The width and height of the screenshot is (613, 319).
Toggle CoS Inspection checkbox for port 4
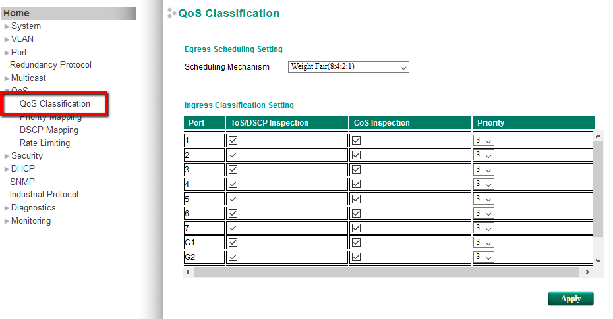pos(356,184)
